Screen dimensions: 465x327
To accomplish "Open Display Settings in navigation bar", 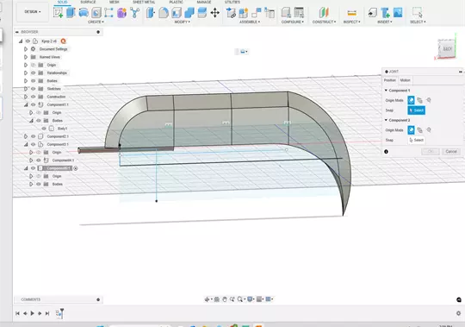I will click(x=250, y=299).
